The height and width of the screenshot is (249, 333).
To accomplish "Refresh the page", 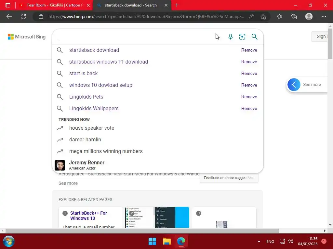I will pyautogui.click(x=23, y=17).
